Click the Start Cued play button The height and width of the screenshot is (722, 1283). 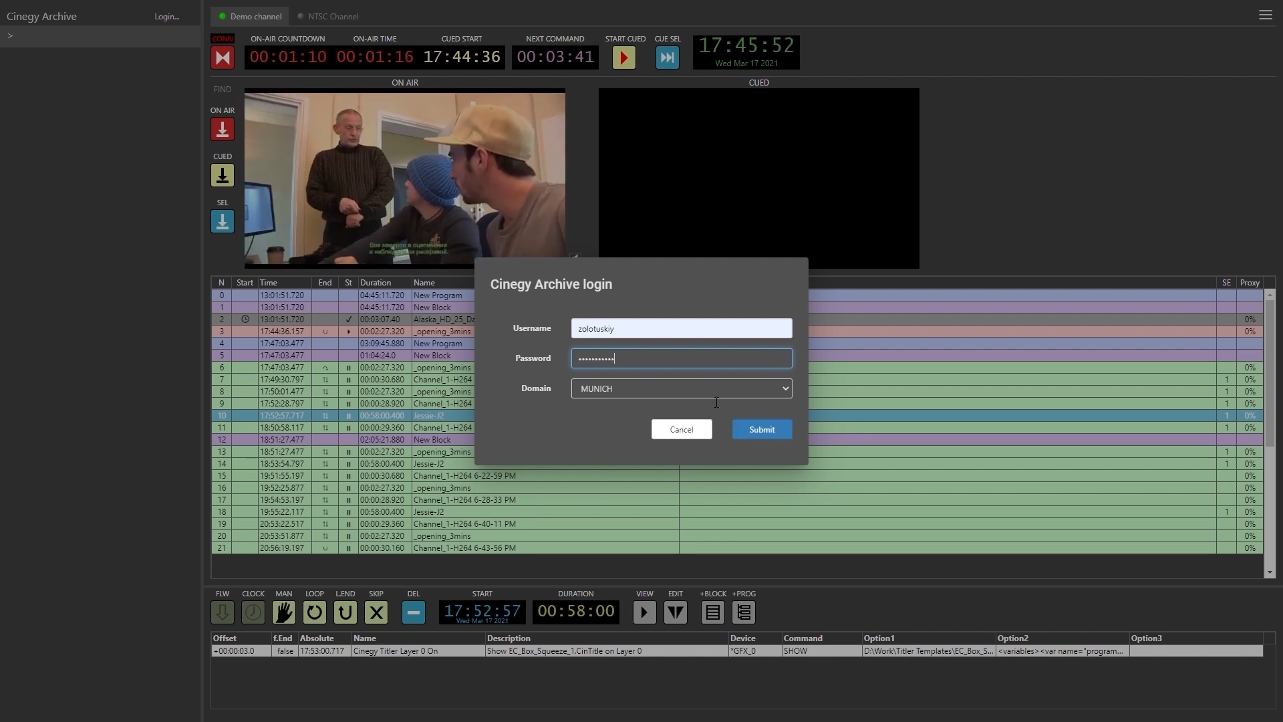click(624, 57)
